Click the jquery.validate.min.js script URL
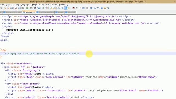This screenshot has width=176, height=99. (x=82, y=23)
